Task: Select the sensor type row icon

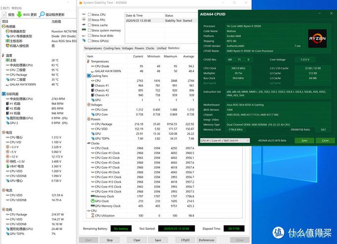Action: [x=8, y=31]
